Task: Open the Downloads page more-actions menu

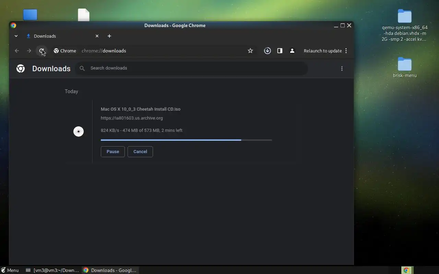Action: (342, 68)
